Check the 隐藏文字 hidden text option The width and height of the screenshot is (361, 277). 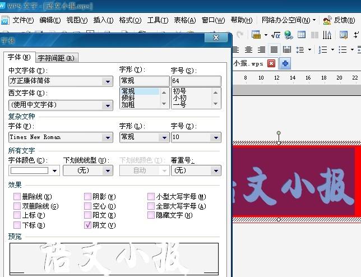click(151, 215)
